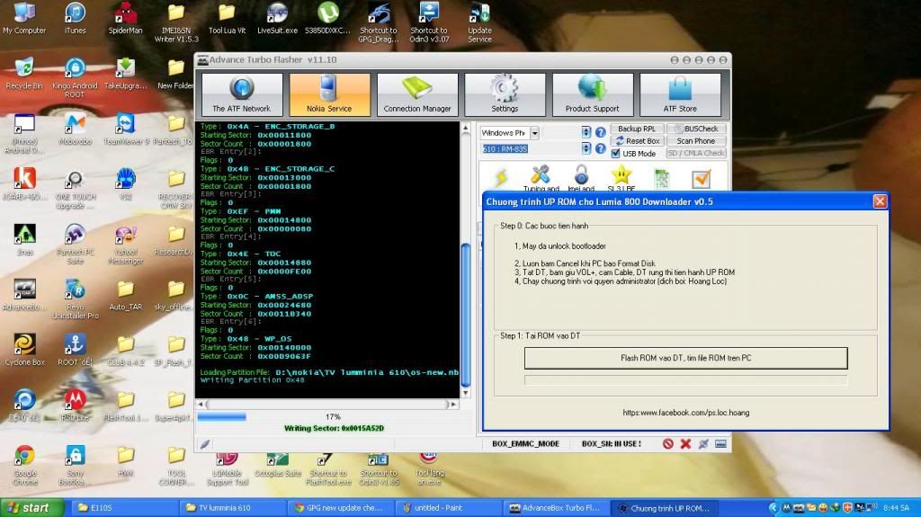The height and width of the screenshot is (517, 921).
Task: Select the Auto_TAR folder on desktop
Action: click(x=125, y=296)
